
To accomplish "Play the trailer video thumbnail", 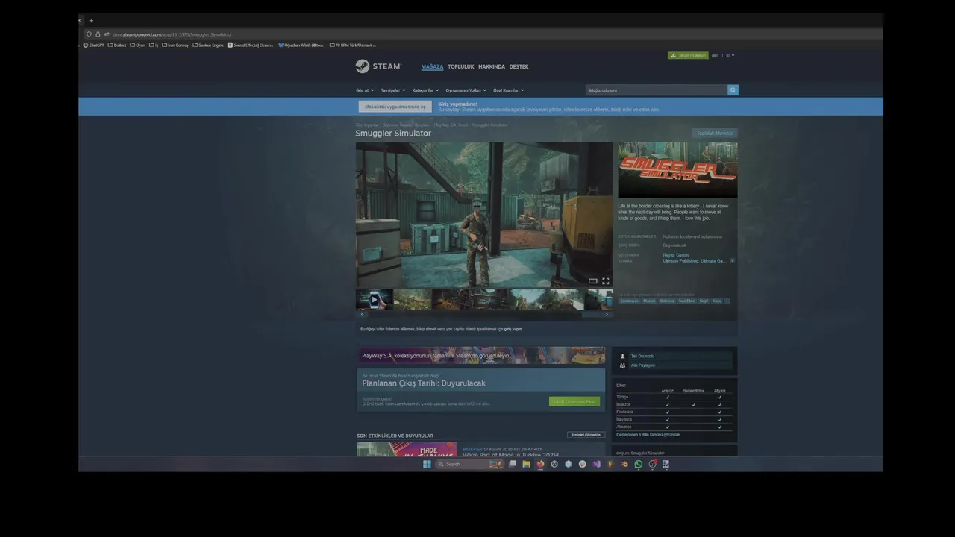I will [x=375, y=299].
